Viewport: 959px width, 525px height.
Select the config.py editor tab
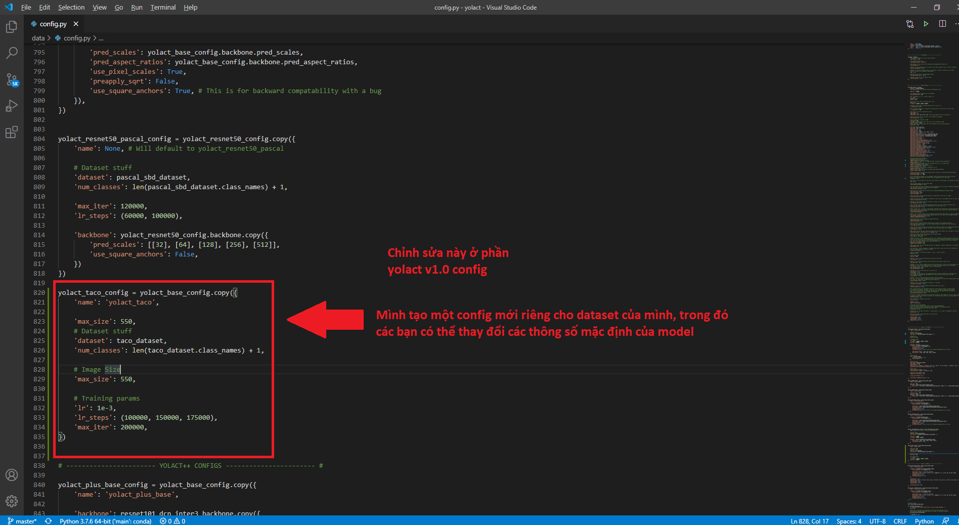tap(54, 24)
